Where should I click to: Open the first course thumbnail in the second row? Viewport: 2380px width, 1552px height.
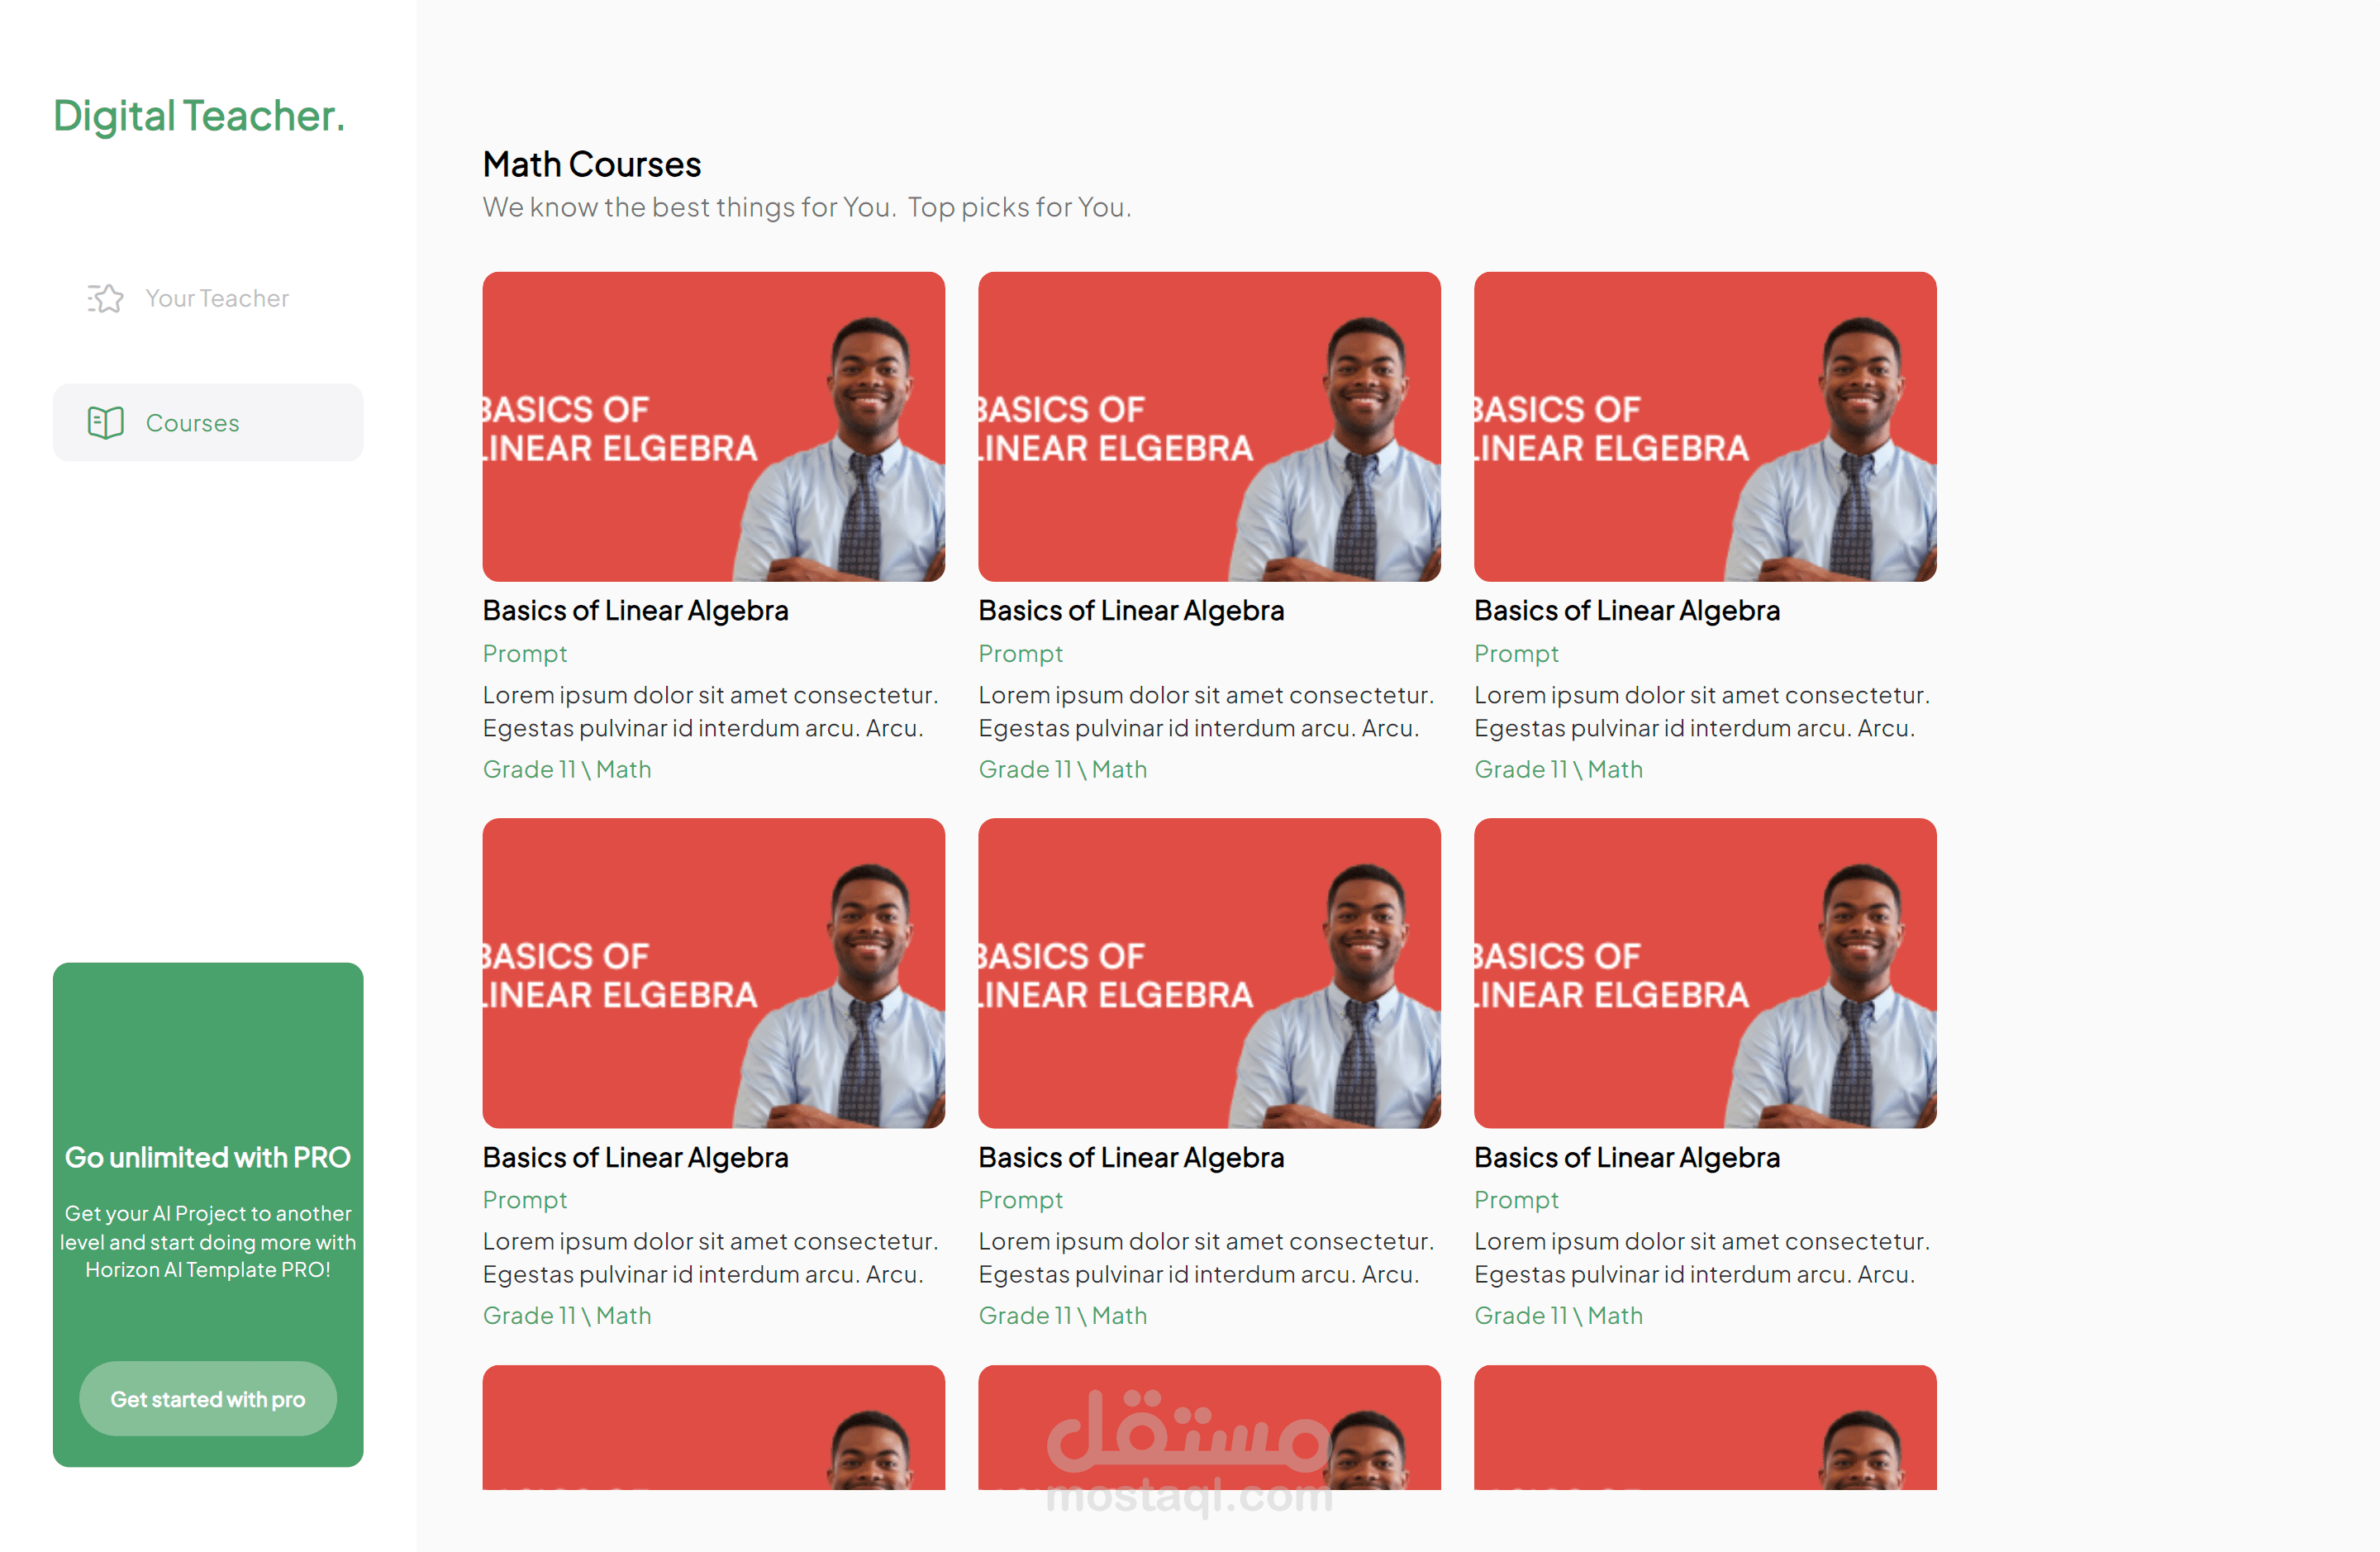(x=714, y=974)
